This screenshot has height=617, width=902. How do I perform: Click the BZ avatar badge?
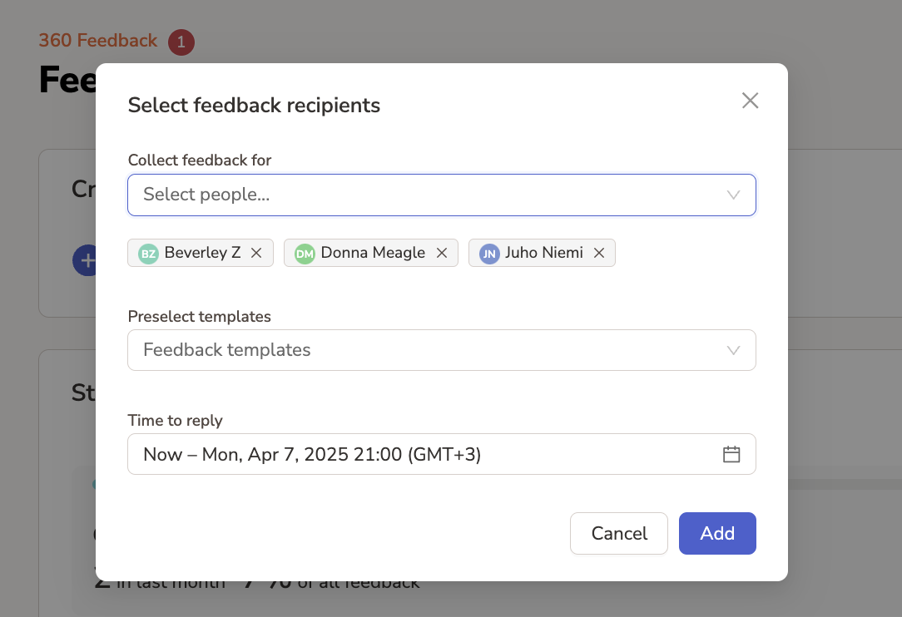(x=148, y=254)
